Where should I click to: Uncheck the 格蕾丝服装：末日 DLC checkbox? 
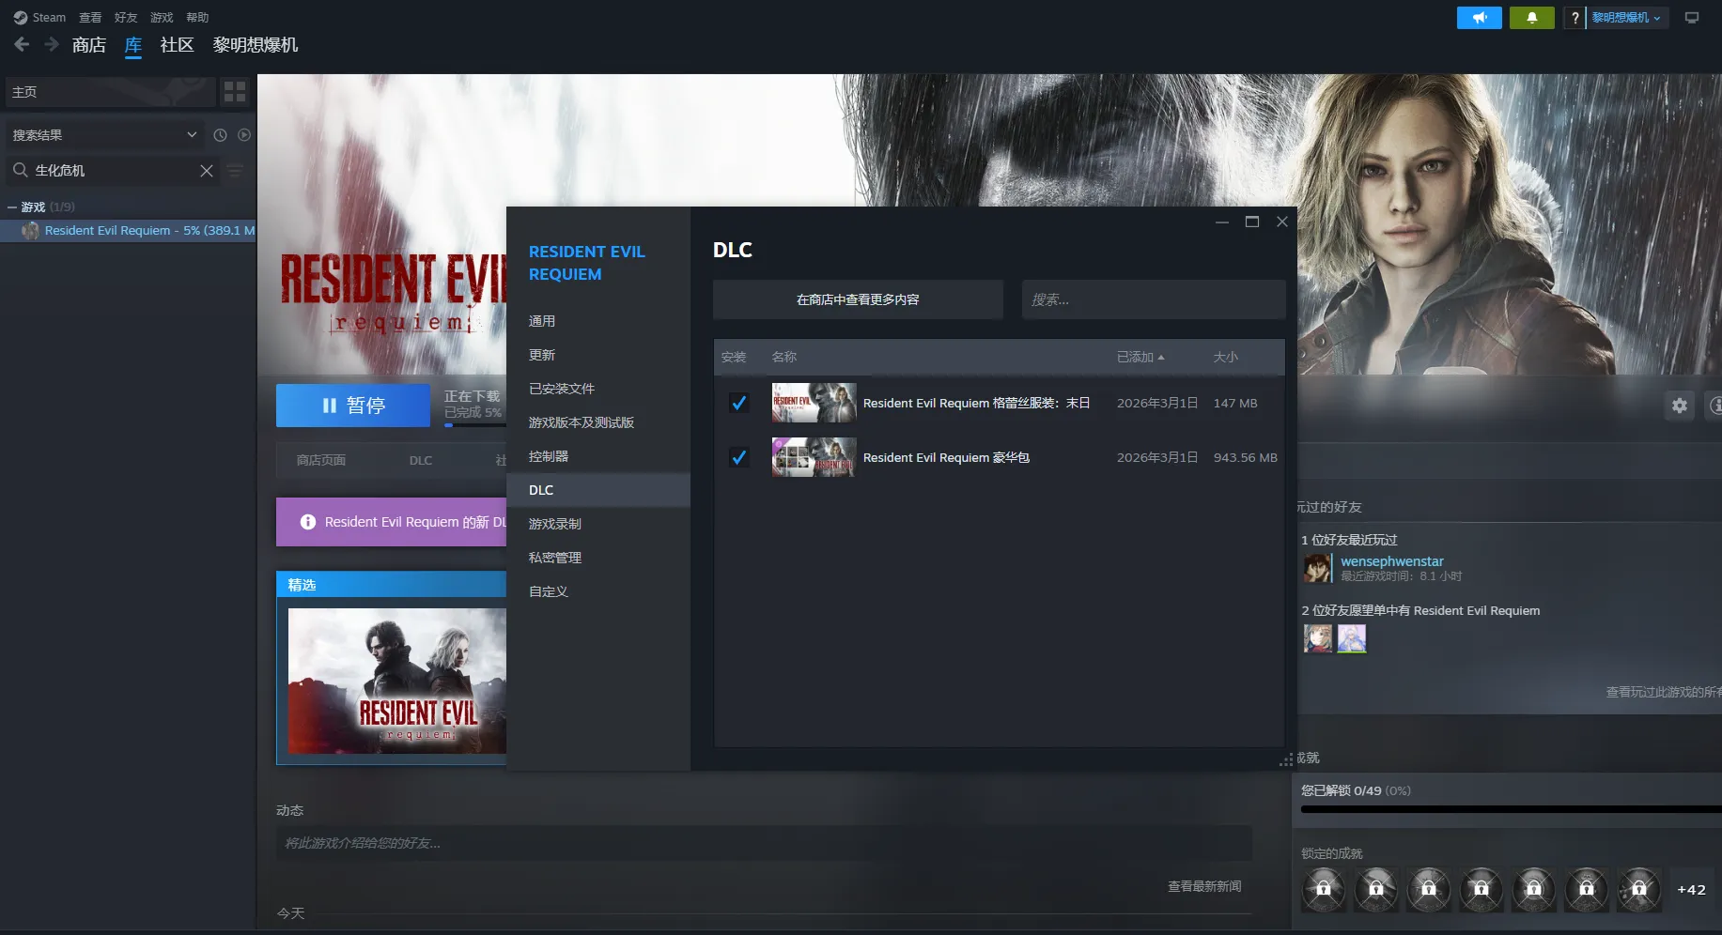coord(739,404)
